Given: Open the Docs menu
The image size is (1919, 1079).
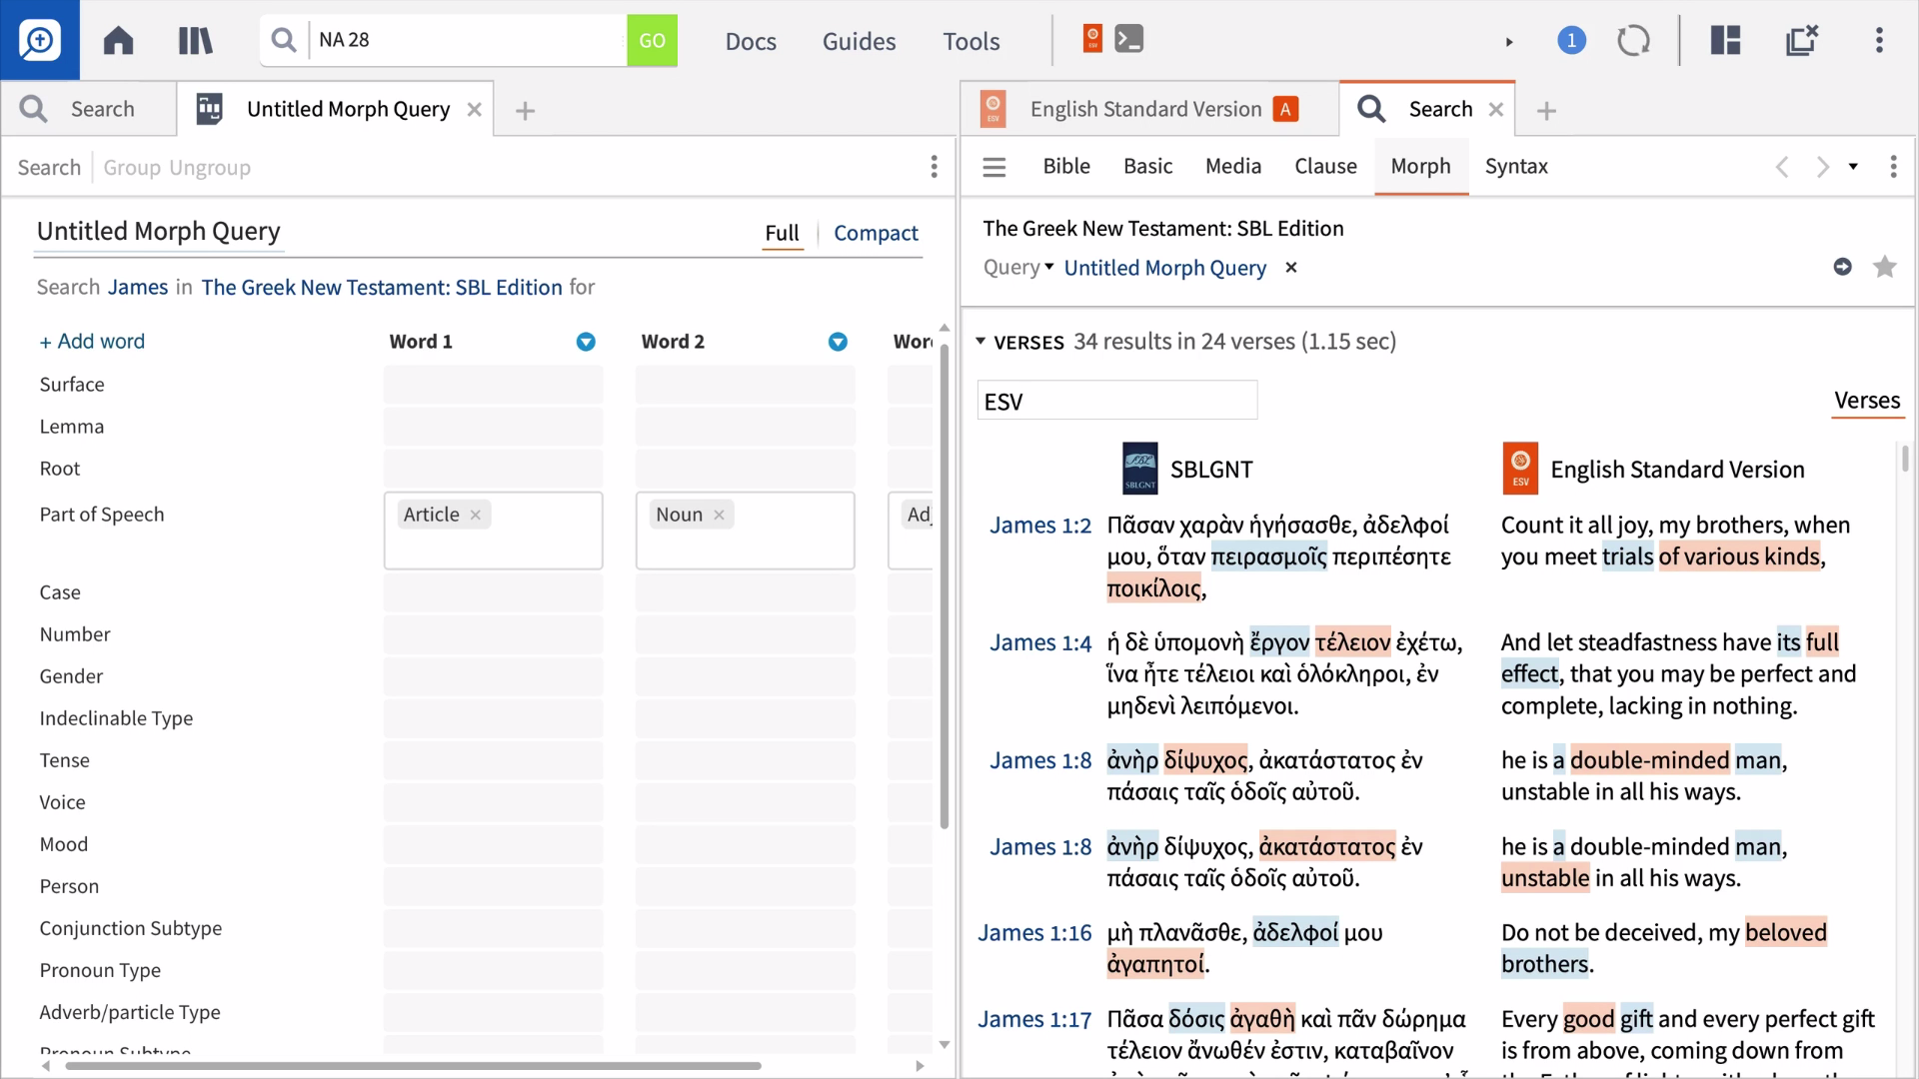Looking at the screenshot, I should (751, 41).
